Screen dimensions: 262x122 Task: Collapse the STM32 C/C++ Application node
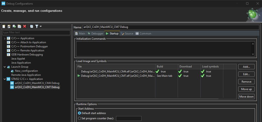click(x=4, y=79)
